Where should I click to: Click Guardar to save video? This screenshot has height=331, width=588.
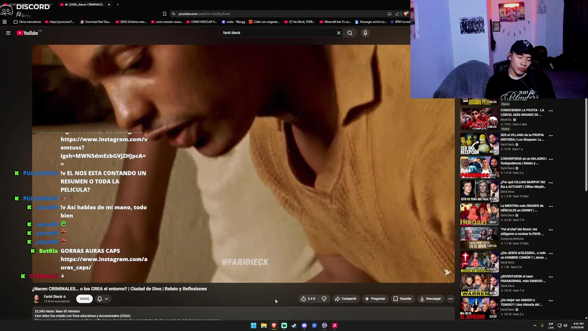tap(402, 299)
